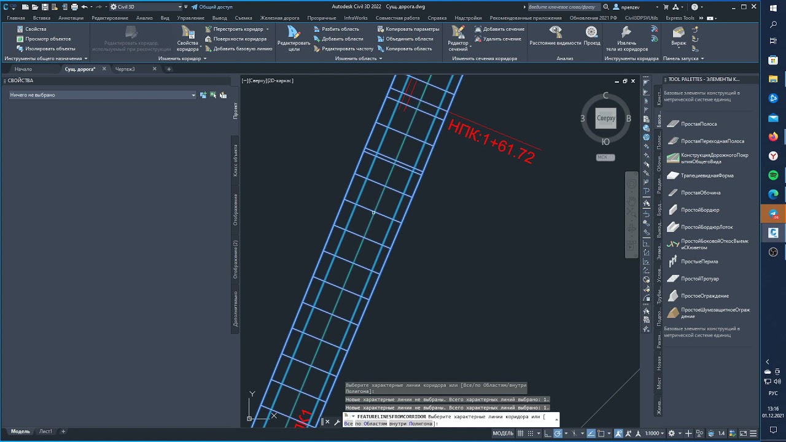786x442 pixels.
Task: Open the npenzev user account dropdown
Action: [x=635, y=7]
